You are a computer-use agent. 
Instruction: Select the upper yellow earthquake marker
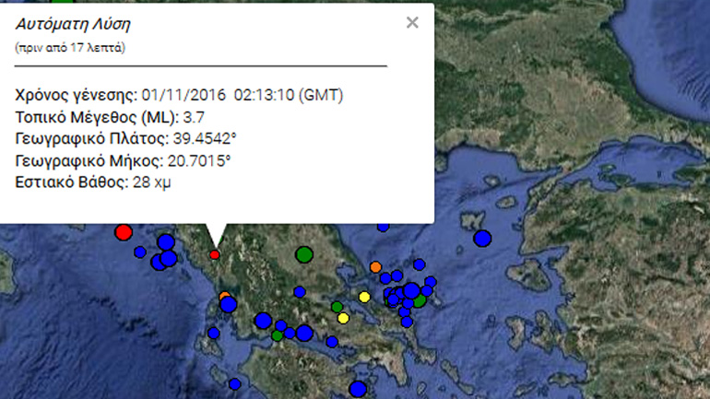pyautogui.click(x=364, y=297)
